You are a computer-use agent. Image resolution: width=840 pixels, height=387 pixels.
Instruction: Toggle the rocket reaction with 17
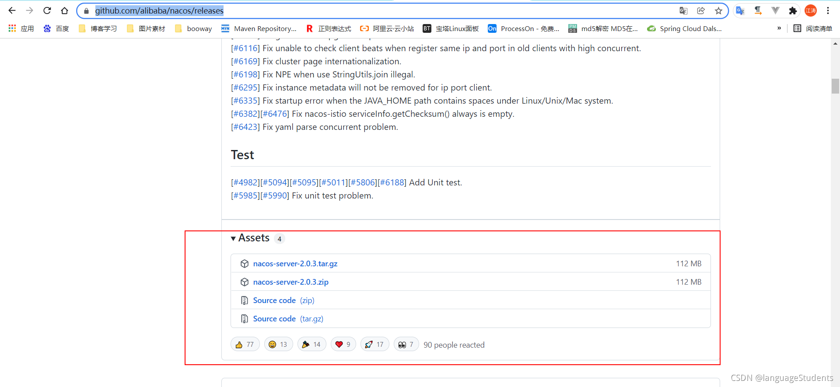(x=374, y=345)
